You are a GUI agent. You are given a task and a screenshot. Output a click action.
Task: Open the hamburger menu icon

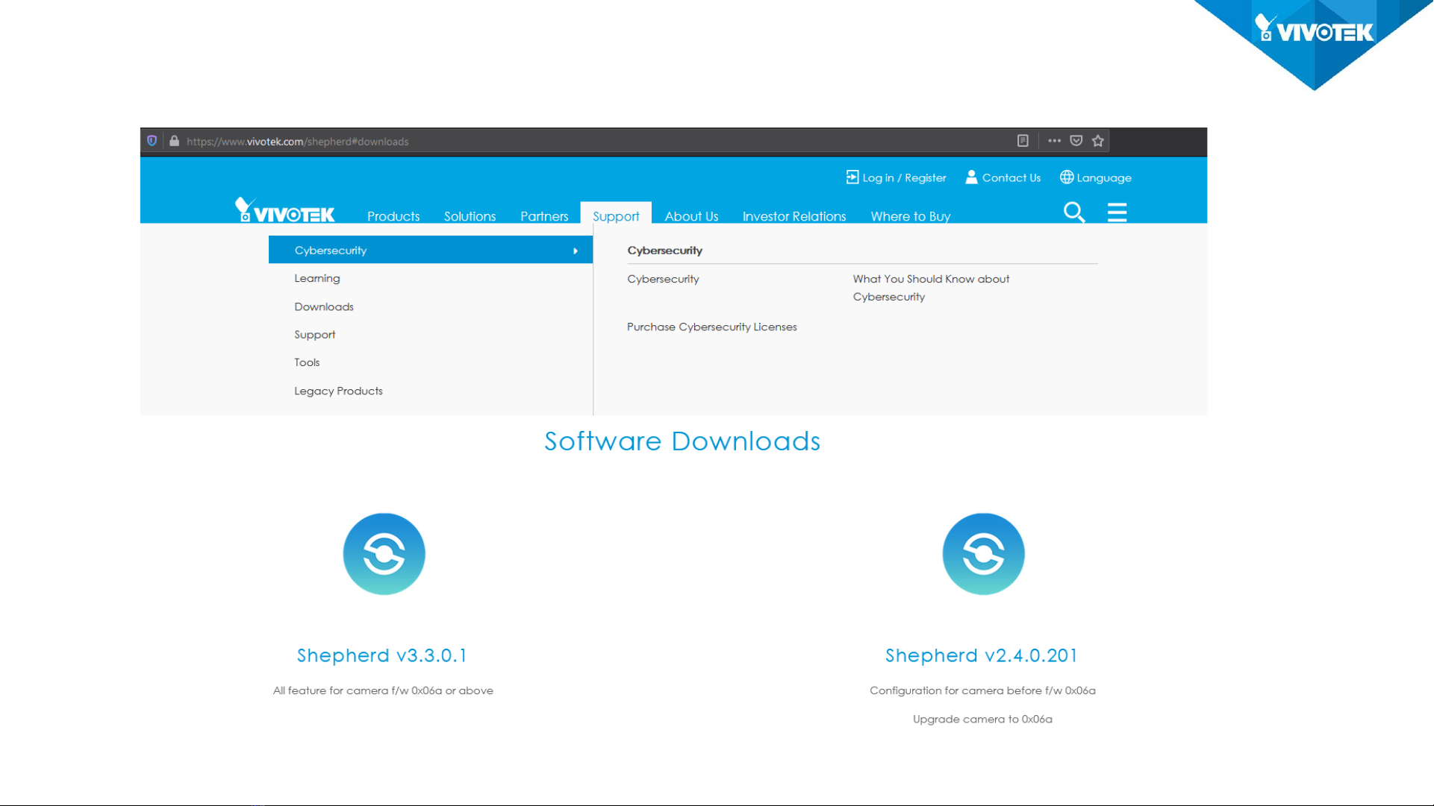[x=1117, y=212]
